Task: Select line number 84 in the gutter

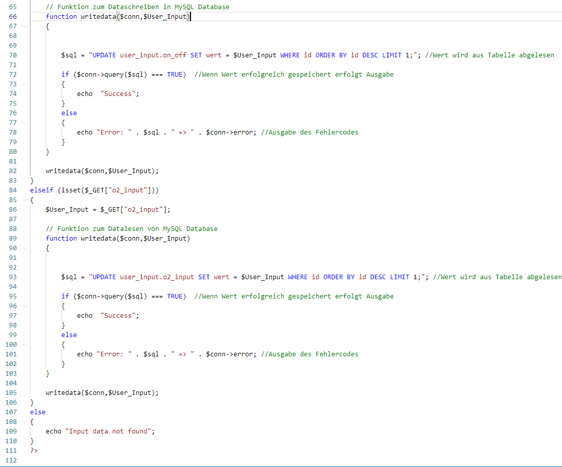Action: [12, 190]
